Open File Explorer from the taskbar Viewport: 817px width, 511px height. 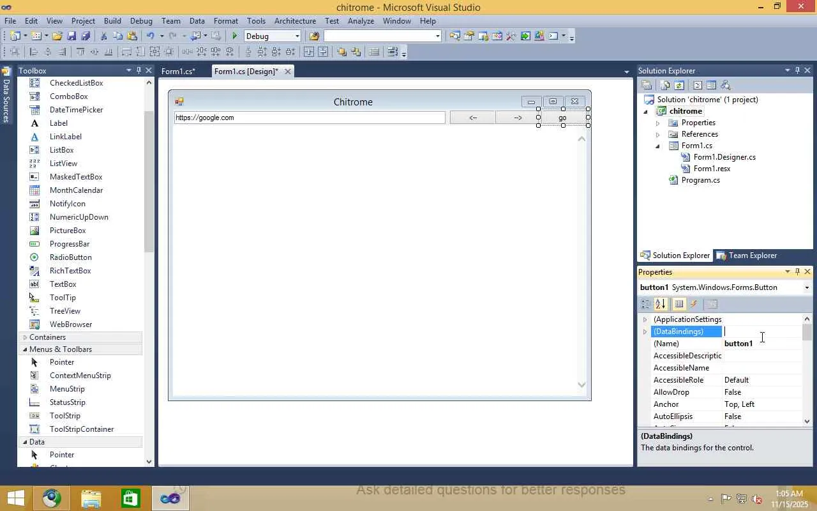pyautogui.click(x=91, y=498)
